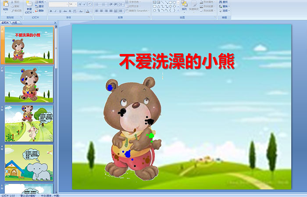
Task: Toggle Bold formatting
Action: 51,11
